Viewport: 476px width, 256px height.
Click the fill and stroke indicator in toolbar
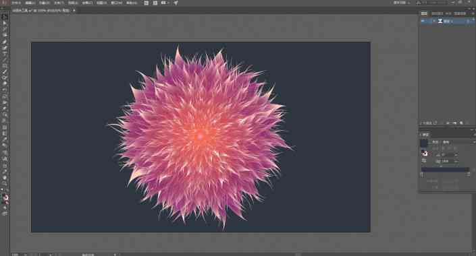(x=5, y=198)
